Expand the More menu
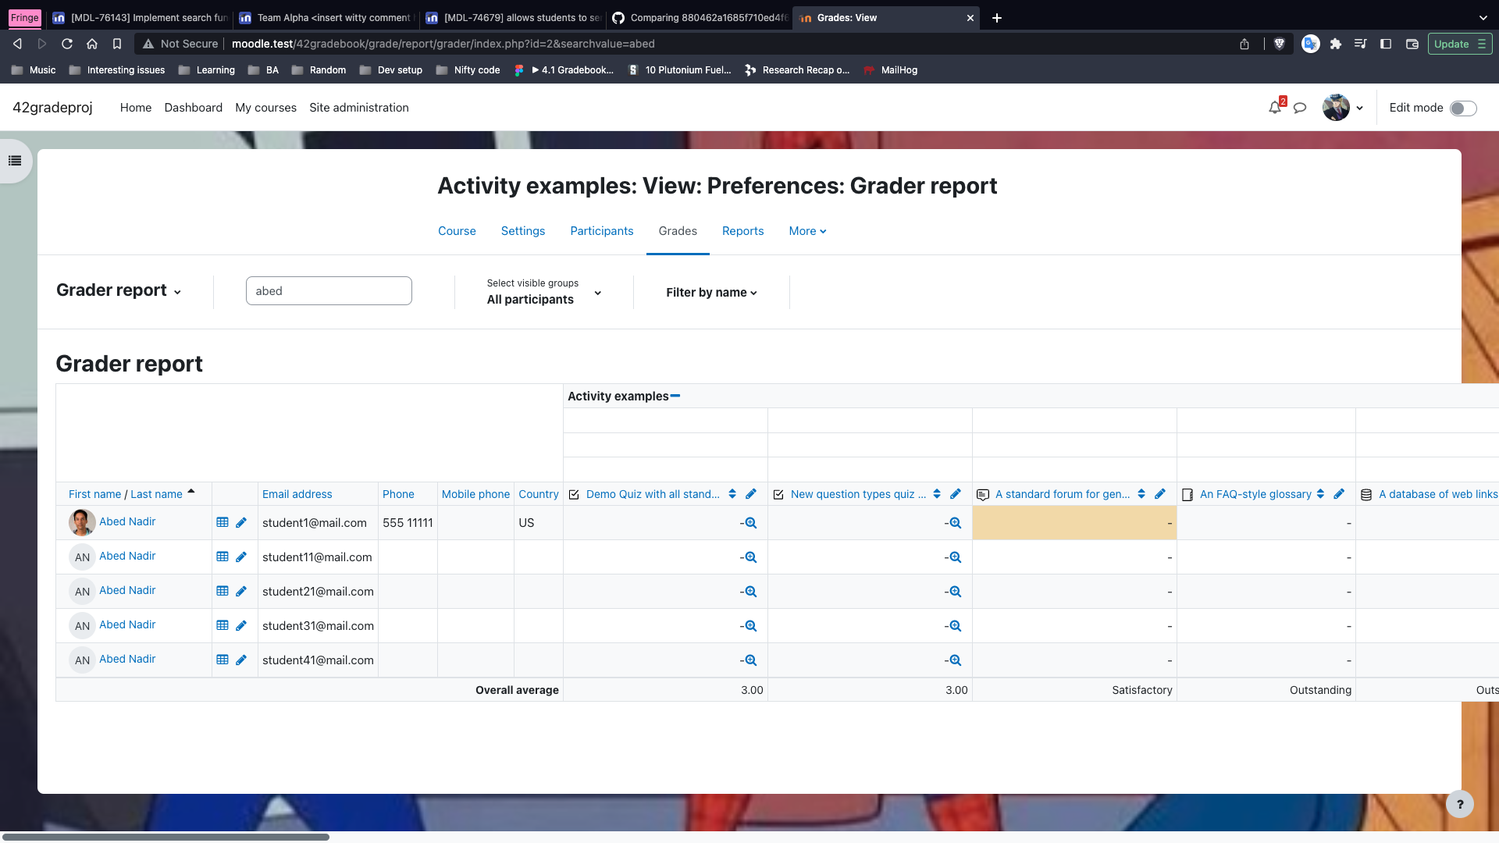Viewport: 1499px width, 843px height. point(807,231)
